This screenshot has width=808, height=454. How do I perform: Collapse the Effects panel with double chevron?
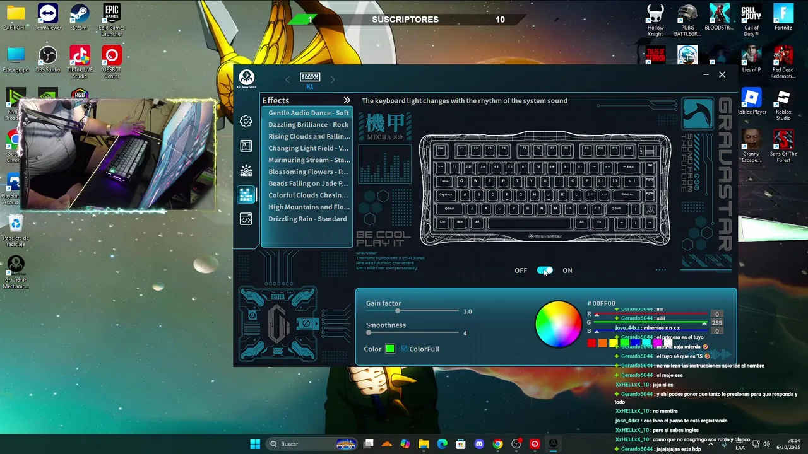click(347, 100)
